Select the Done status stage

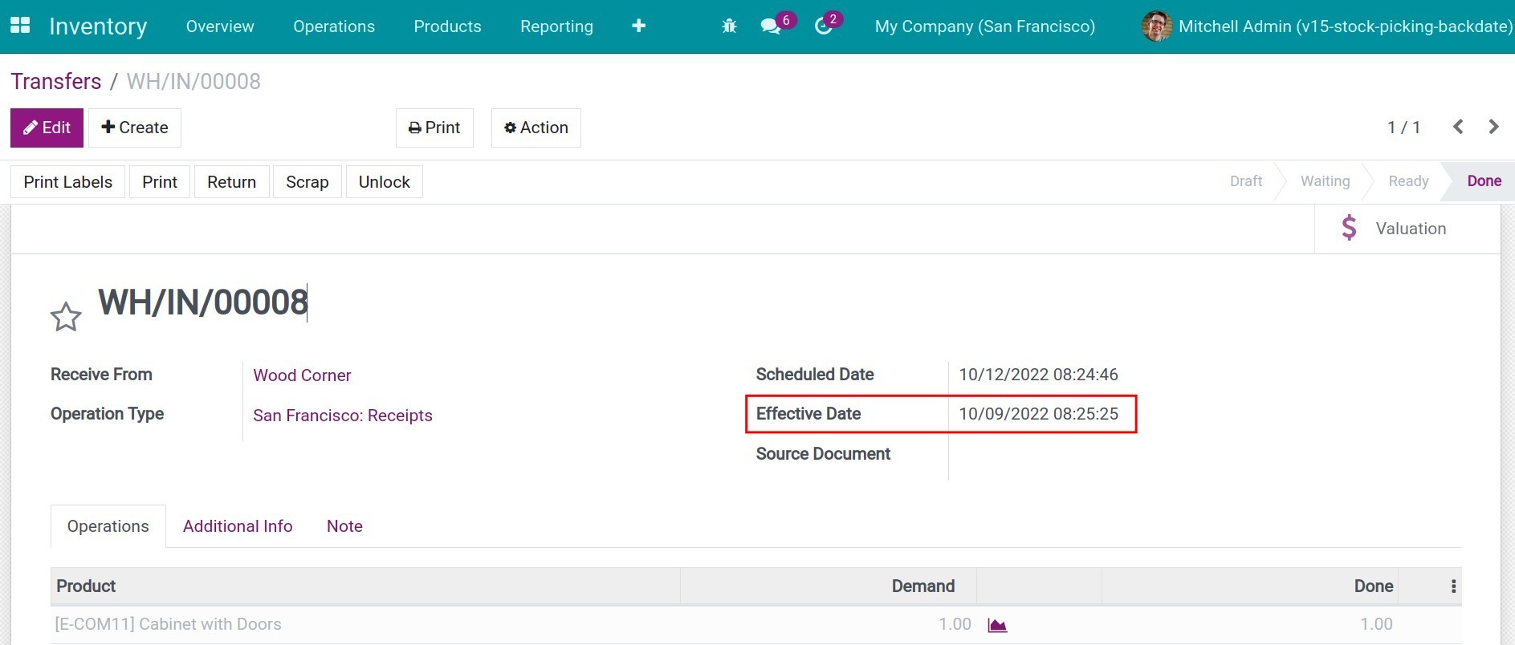tap(1484, 181)
